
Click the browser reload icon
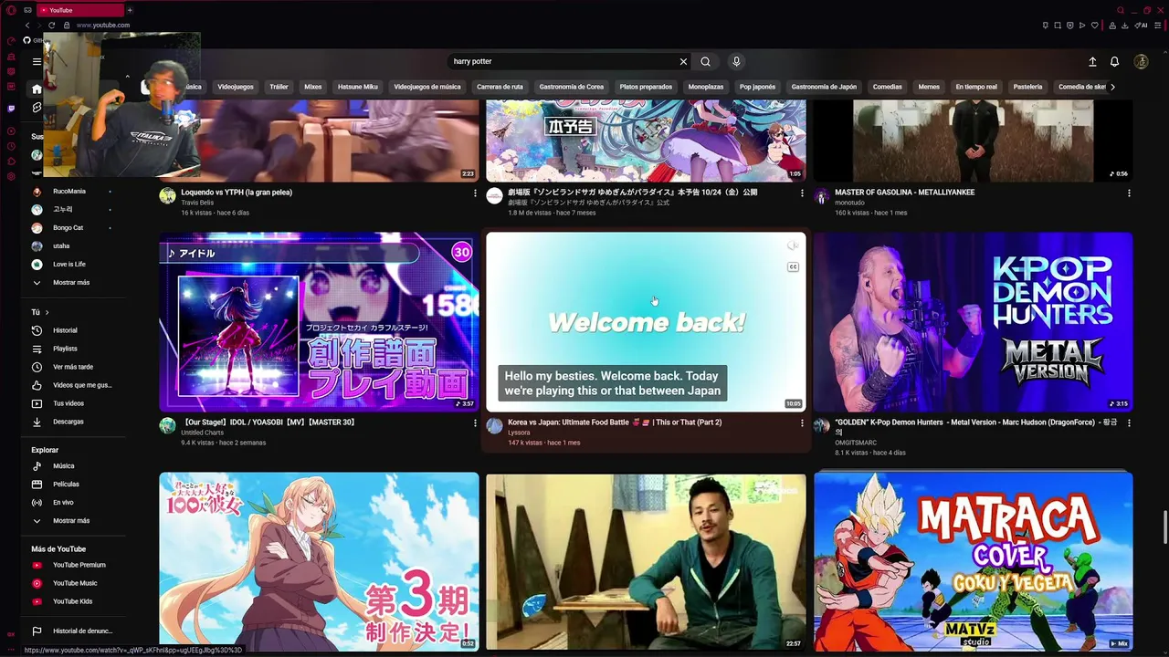[x=51, y=25]
